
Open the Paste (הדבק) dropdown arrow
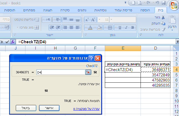tap(172, 30)
